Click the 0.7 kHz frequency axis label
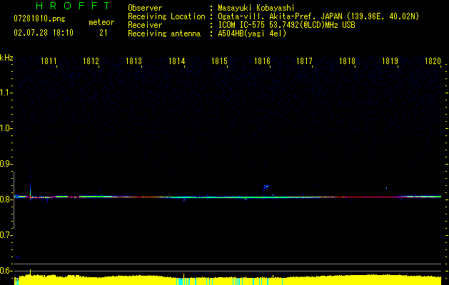 coord(6,234)
